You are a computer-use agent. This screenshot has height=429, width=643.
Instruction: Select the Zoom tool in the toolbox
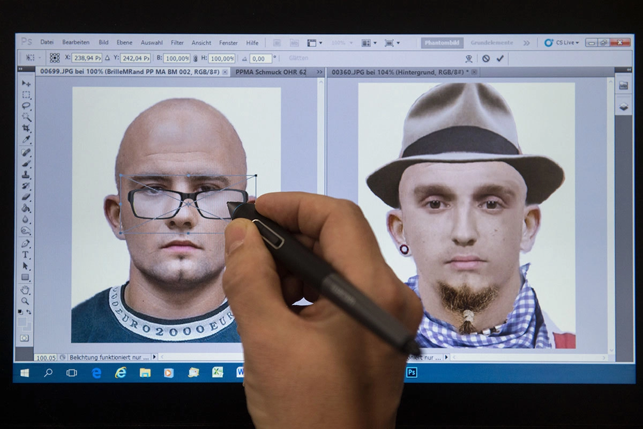click(26, 301)
